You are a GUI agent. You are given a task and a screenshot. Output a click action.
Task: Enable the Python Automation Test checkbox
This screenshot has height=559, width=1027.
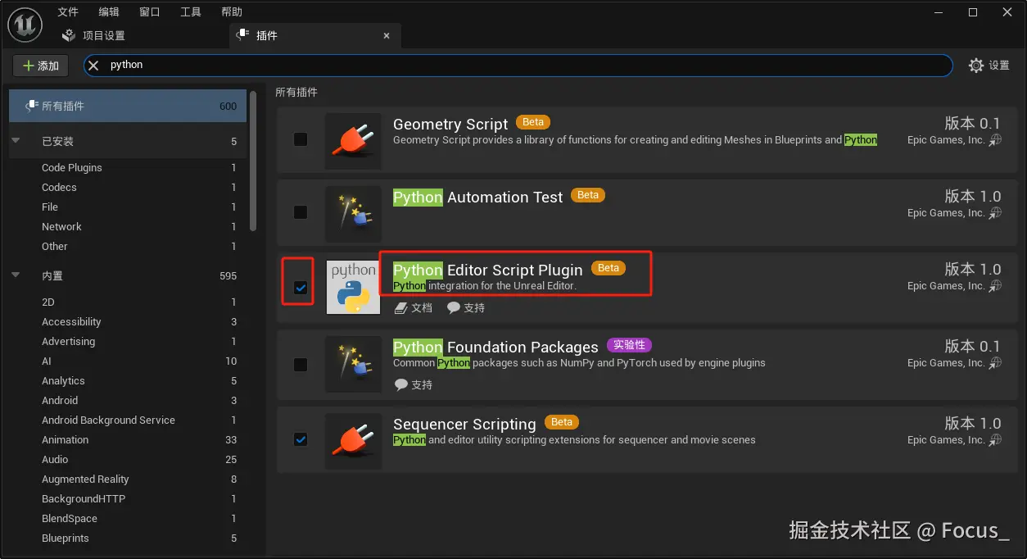click(x=301, y=212)
